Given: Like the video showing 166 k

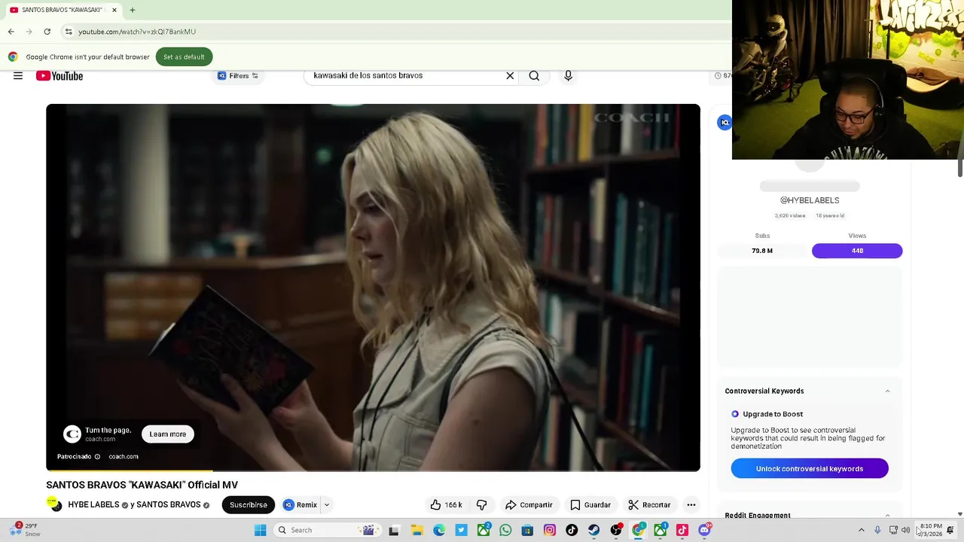Looking at the screenshot, I should coord(446,505).
